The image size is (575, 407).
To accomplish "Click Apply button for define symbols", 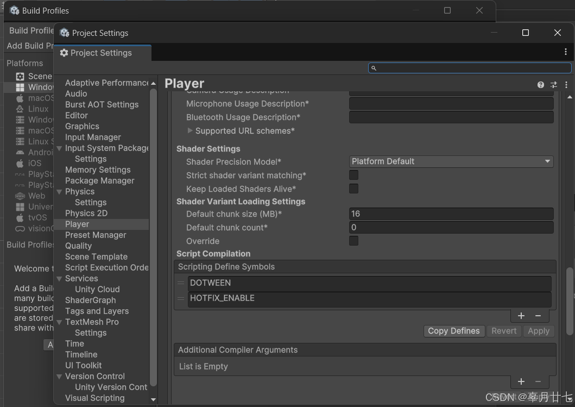I will point(539,331).
